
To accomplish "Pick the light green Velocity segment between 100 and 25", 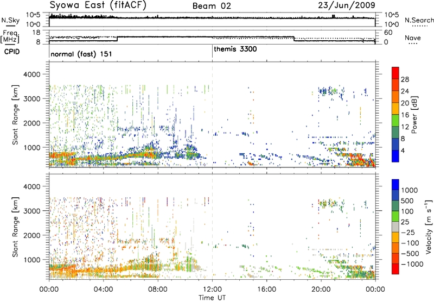I will point(395,216).
